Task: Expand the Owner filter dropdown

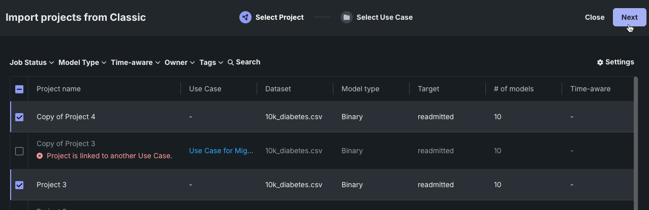Action: pos(179,62)
